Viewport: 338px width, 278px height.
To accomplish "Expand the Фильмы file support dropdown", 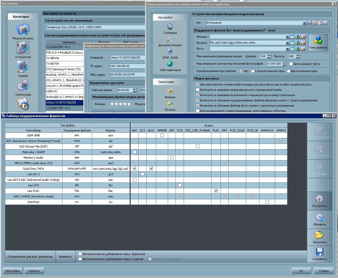I will [287, 37].
